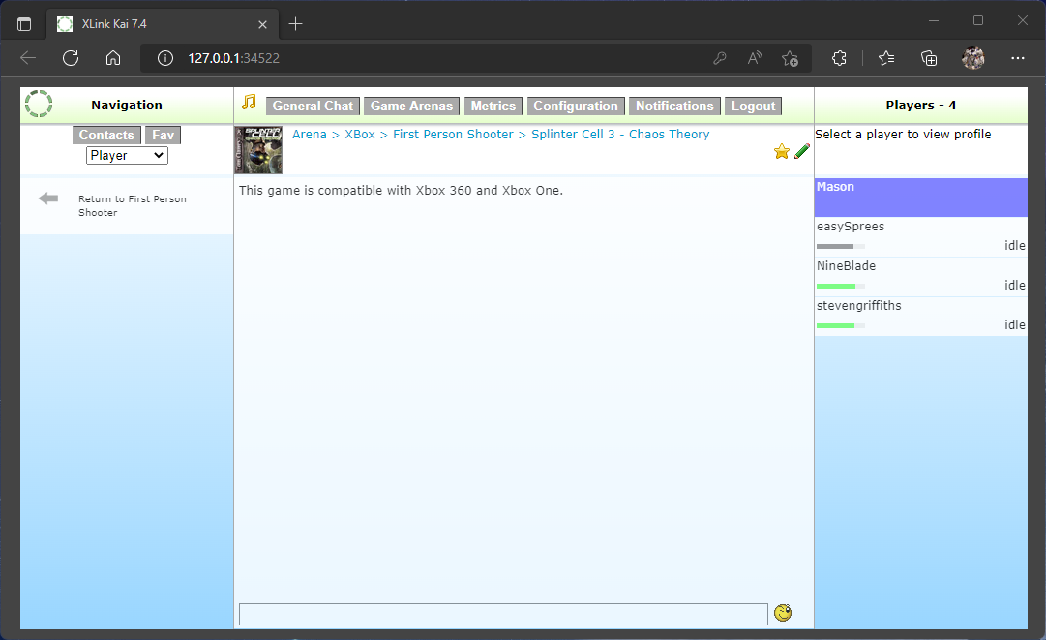Switch to Game Arenas tab
Viewport: 1046px width, 640px height.
(x=411, y=107)
